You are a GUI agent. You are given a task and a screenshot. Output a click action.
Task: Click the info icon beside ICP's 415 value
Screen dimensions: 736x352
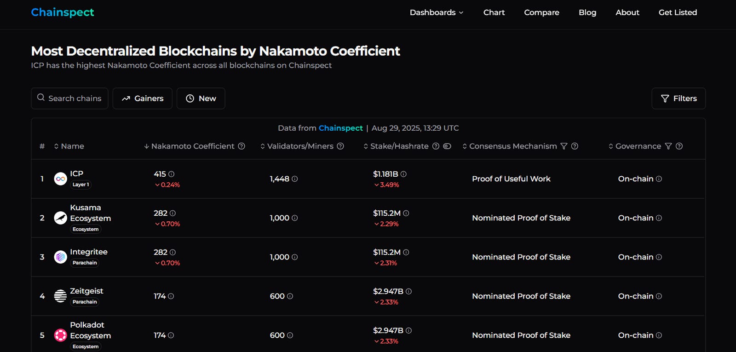pyautogui.click(x=172, y=174)
